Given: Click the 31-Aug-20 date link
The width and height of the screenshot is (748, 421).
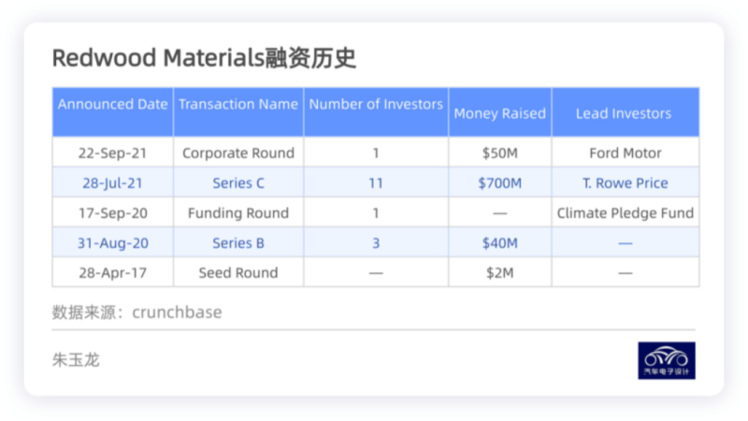Looking at the screenshot, I should pyautogui.click(x=113, y=243).
